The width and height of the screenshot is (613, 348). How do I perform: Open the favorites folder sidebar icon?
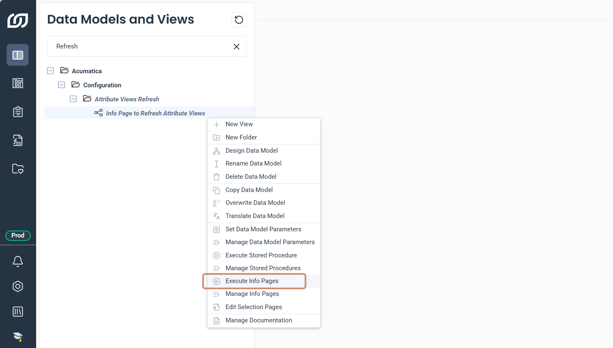[18, 169]
